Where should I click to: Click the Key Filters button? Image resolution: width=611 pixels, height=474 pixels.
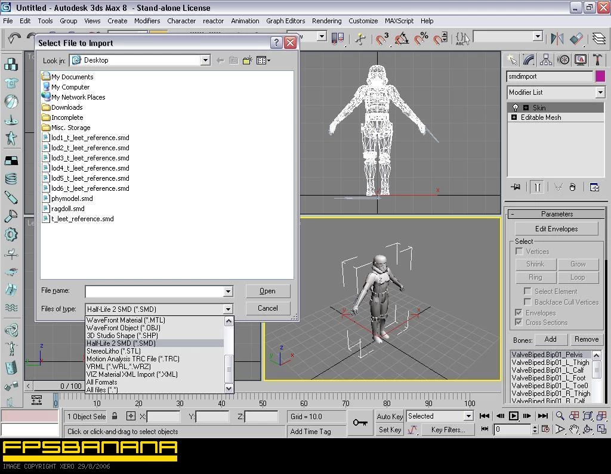click(x=448, y=430)
